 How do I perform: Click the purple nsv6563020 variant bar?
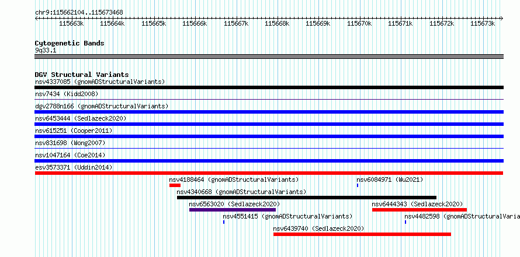[233, 210]
